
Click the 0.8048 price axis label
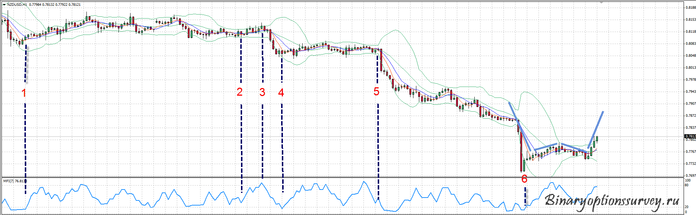[691, 56]
